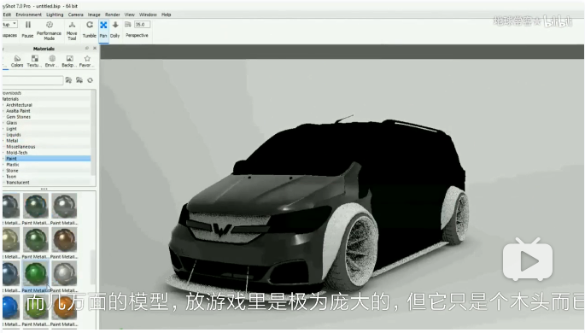The image size is (585, 333).
Task: Expand the Metal materials folder
Action: 12,141
